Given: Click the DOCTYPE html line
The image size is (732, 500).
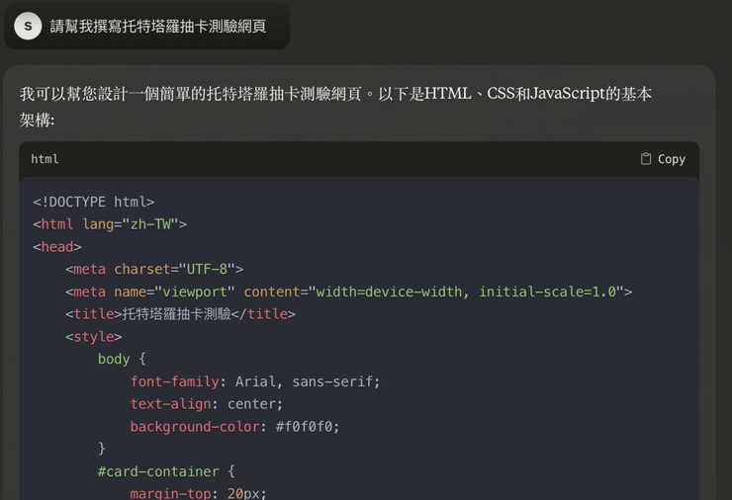Looking at the screenshot, I should [x=94, y=202].
